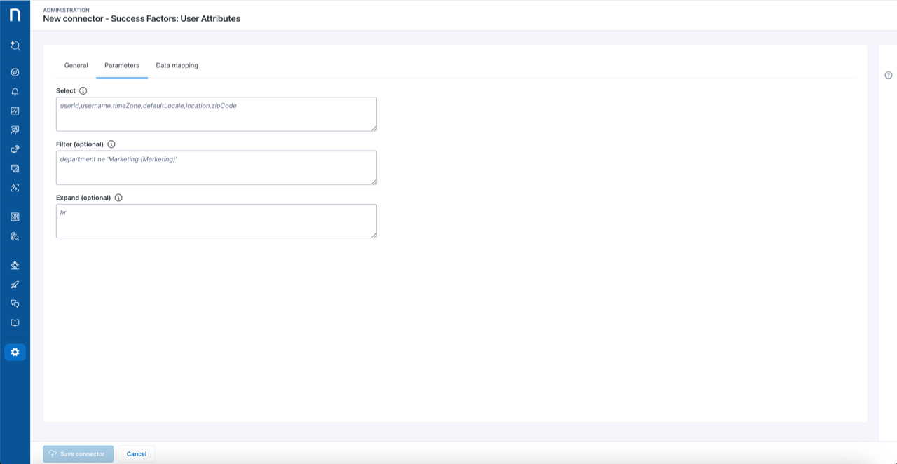The height and width of the screenshot is (464, 897).
Task: Click the search icon in the sidebar
Action: 15,46
